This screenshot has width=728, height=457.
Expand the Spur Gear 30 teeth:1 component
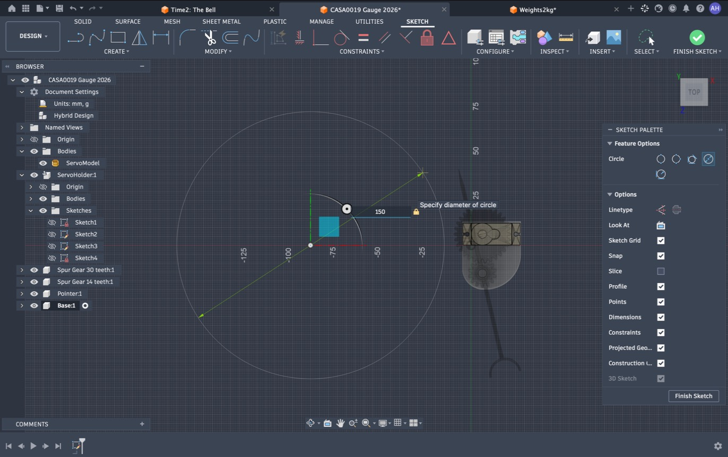(x=22, y=270)
